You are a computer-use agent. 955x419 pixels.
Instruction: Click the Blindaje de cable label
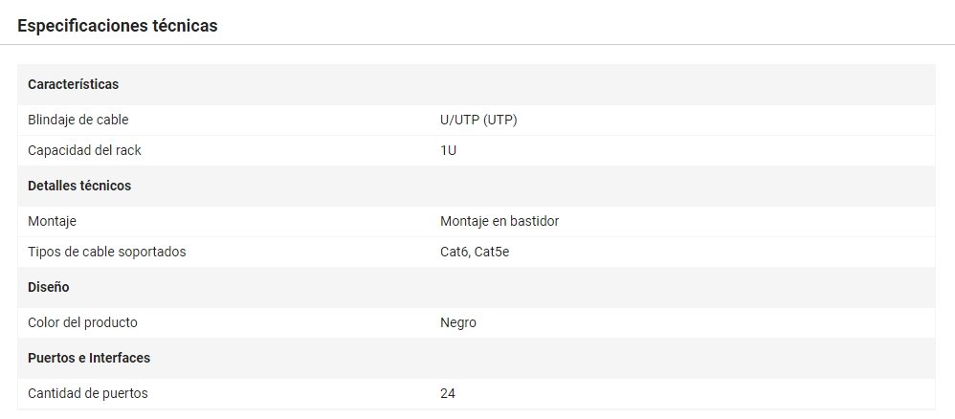[78, 120]
